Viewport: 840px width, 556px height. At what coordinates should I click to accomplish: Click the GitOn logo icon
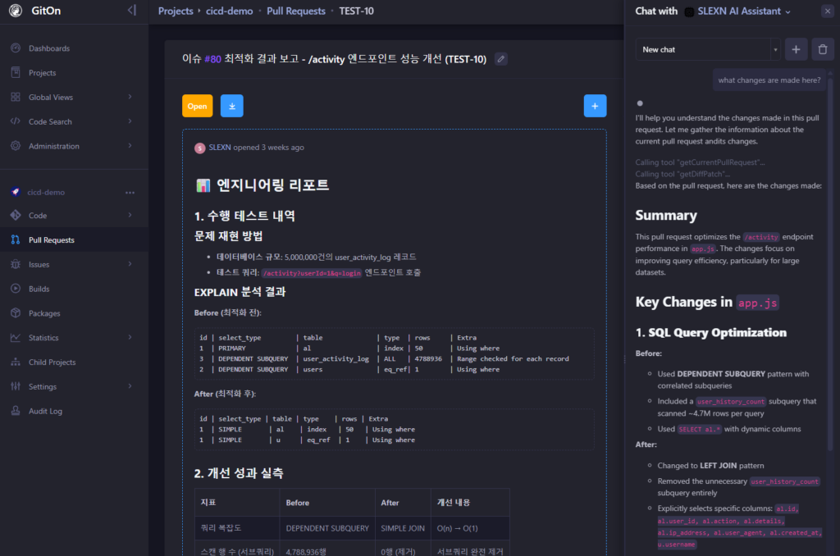point(16,11)
